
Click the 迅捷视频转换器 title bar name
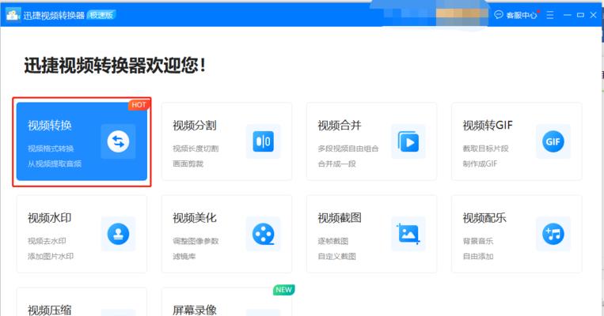point(54,15)
